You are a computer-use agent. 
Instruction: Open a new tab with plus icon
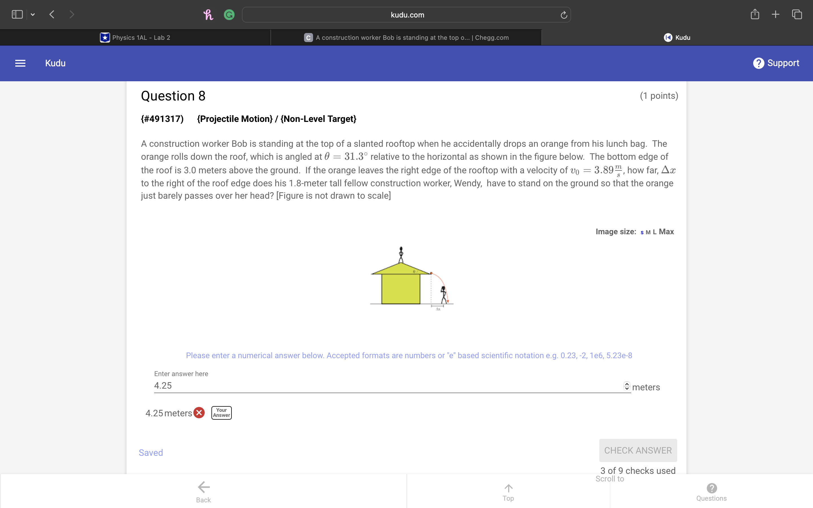[x=775, y=14]
